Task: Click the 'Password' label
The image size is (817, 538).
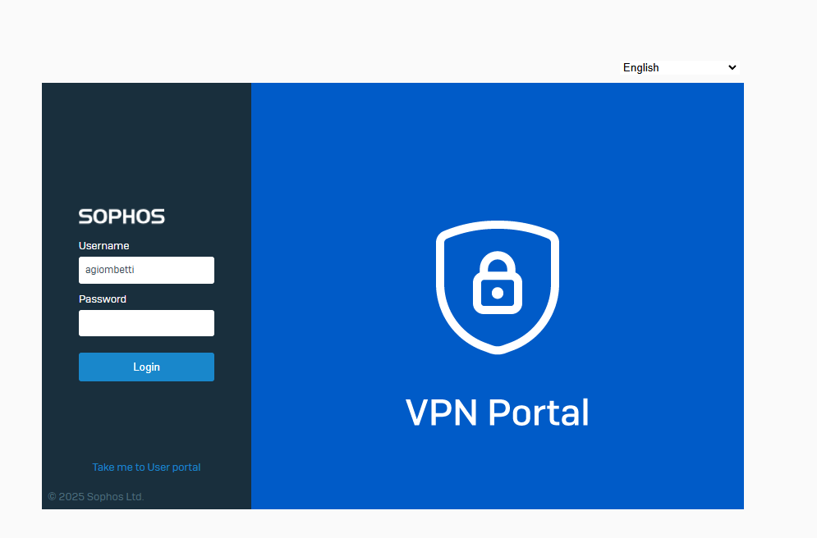Action: tap(103, 299)
